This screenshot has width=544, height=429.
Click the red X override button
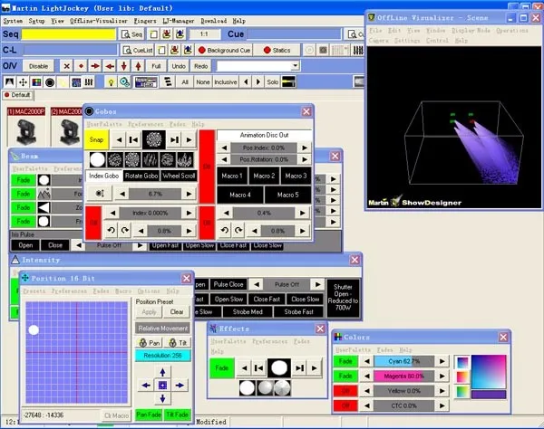pos(67,66)
